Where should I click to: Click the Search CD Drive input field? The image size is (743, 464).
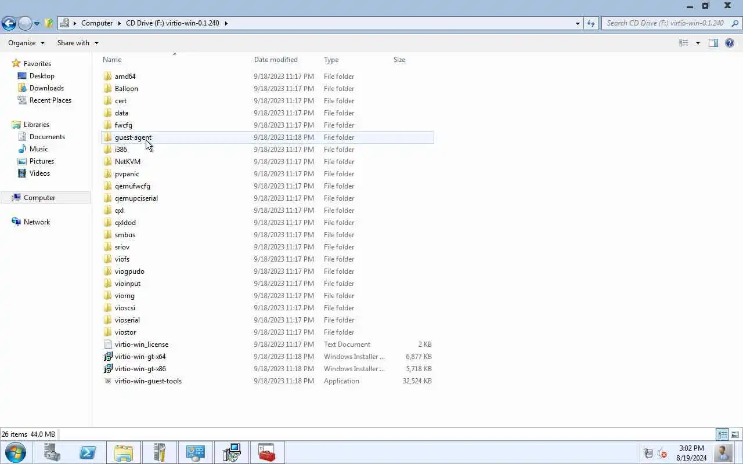click(665, 23)
